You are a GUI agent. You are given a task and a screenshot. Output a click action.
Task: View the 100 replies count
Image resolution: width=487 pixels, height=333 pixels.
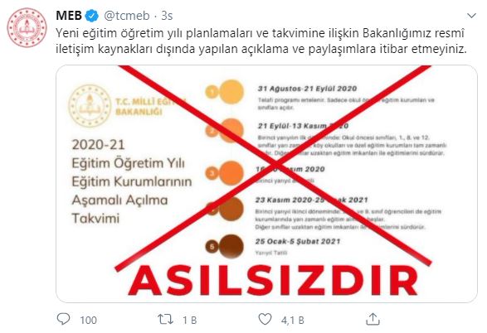[x=89, y=320]
